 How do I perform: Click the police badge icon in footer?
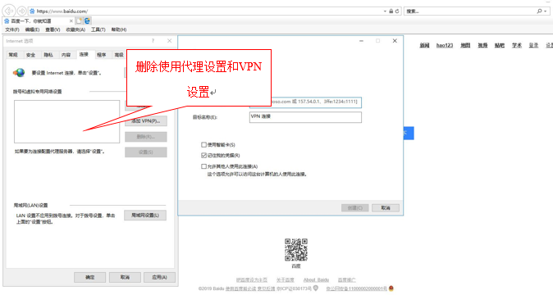coord(391,288)
